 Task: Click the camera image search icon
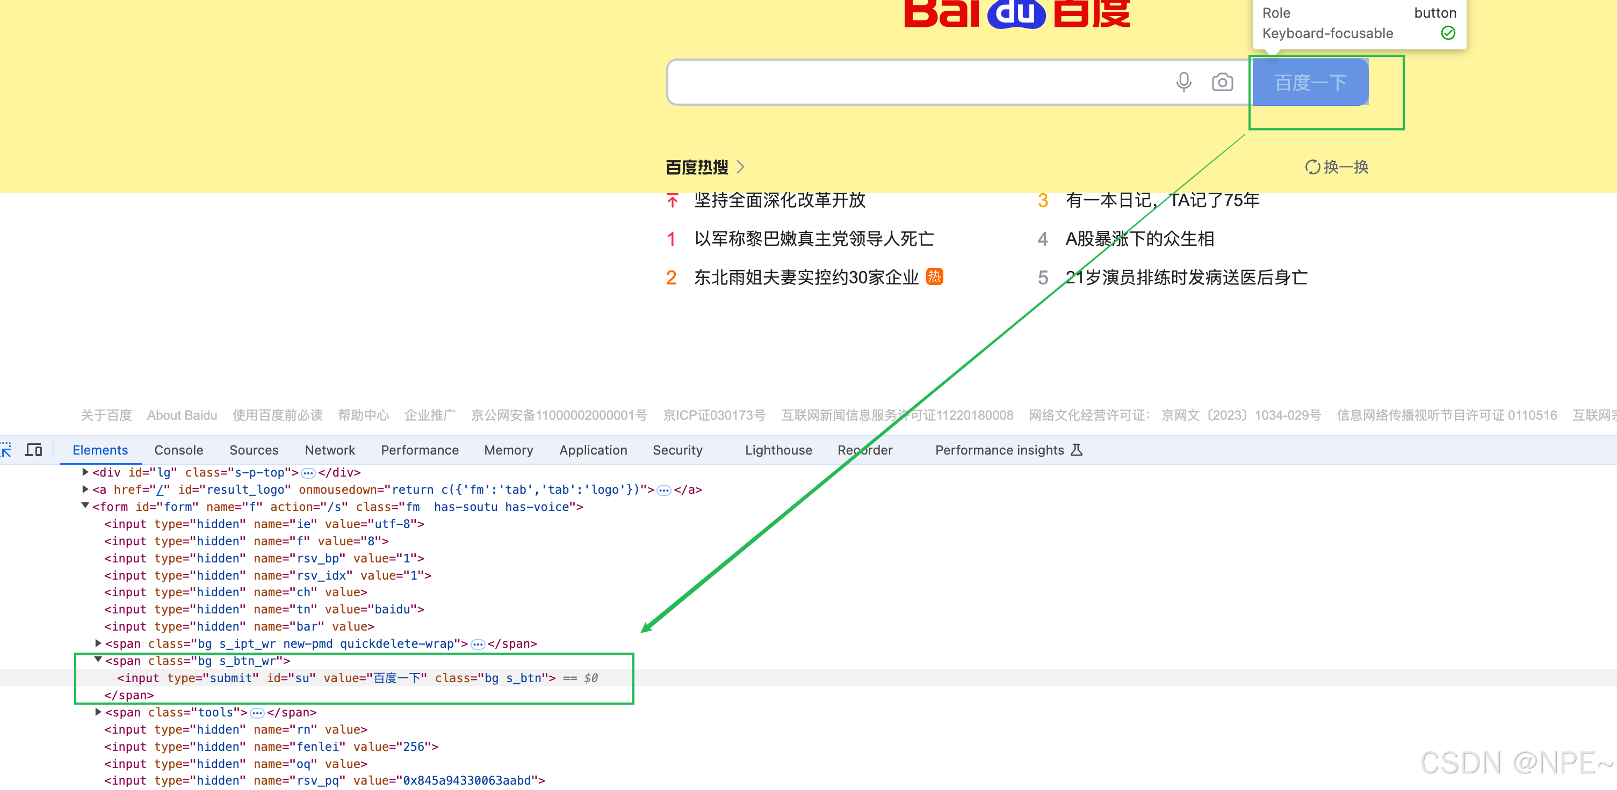tap(1222, 82)
